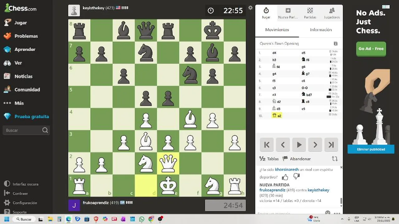This screenshot has height=224, width=399.
Task: Resign with Abandonar flag button
Action: [x=296, y=159]
